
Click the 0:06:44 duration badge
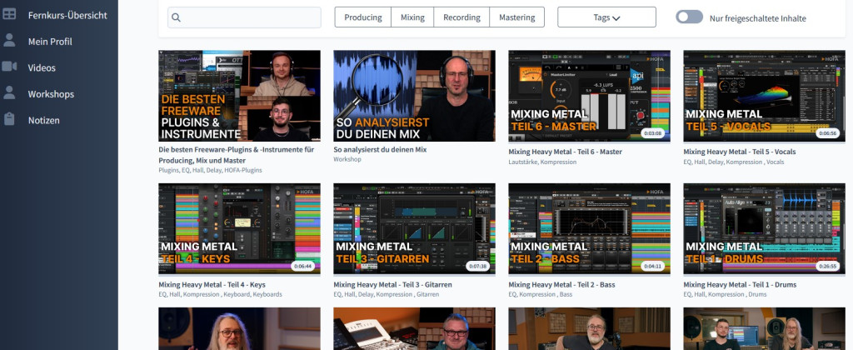[302, 266]
